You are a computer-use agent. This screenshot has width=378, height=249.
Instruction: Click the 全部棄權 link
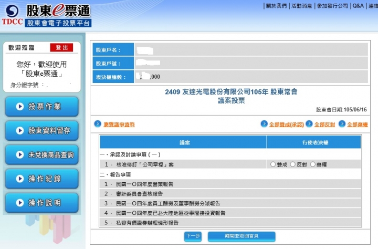pos(358,124)
